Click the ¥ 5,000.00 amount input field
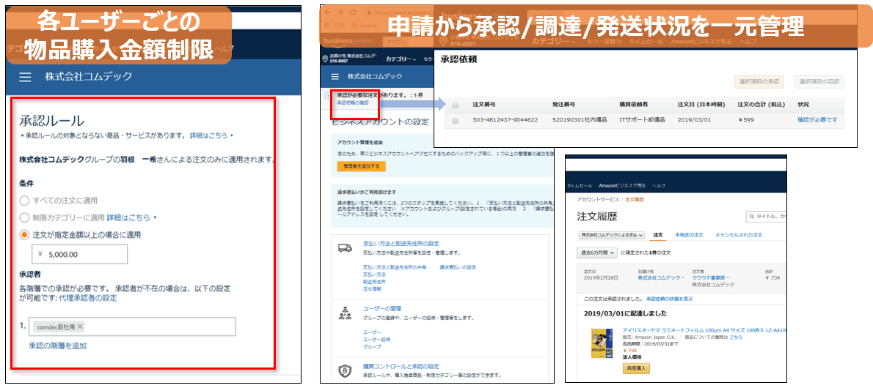Screen dimensions: 873x388 80,254
